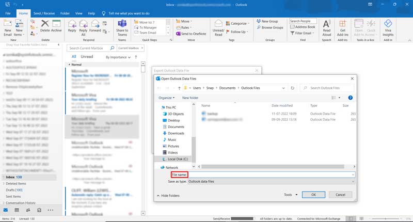The height and width of the screenshot is (222, 413).
Task: Select Local Disk (C:) in folder tree
Action: (175, 159)
